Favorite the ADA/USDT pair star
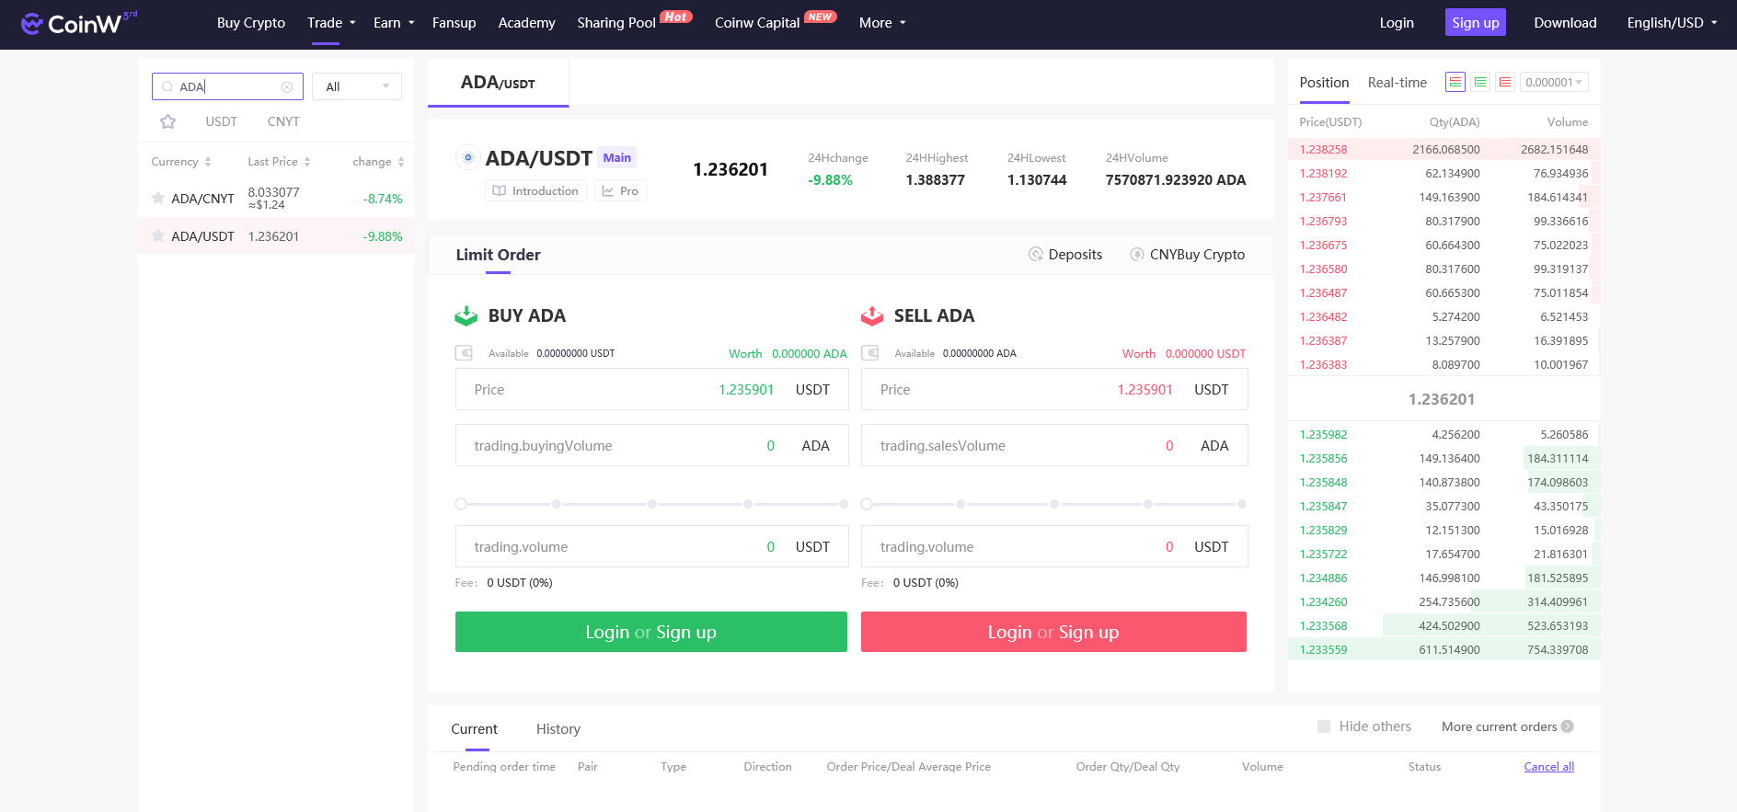1737x812 pixels. [x=158, y=236]
